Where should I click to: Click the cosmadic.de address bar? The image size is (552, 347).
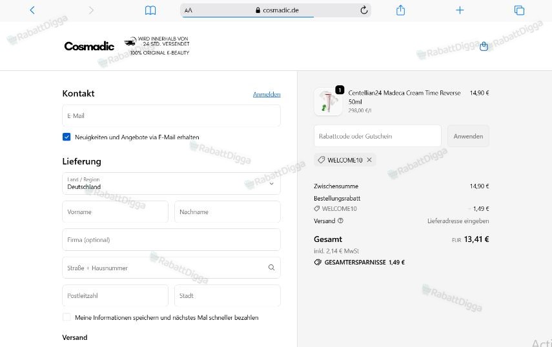pyautogui.click(x=276, y=10)
